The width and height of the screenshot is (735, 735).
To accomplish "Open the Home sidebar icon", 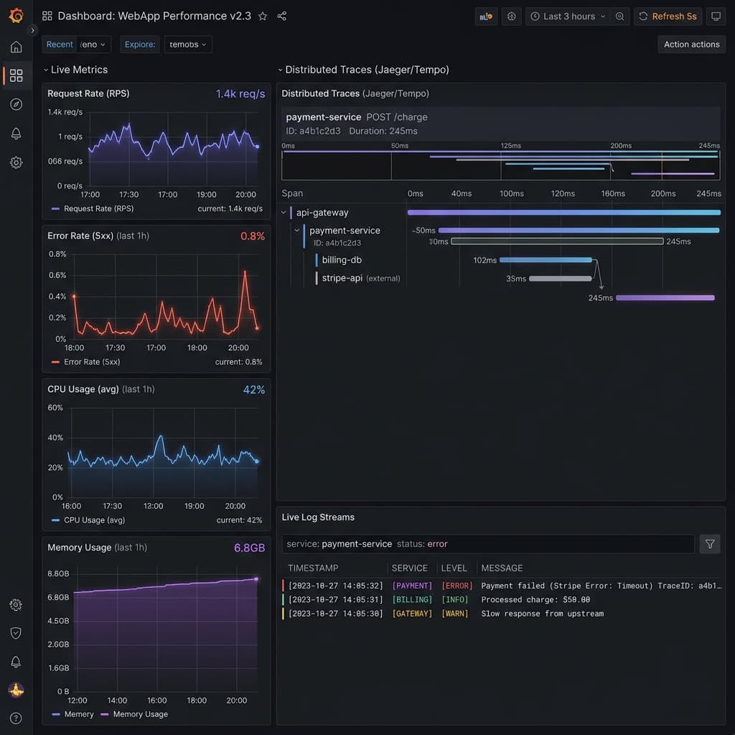I will point(16,47).
